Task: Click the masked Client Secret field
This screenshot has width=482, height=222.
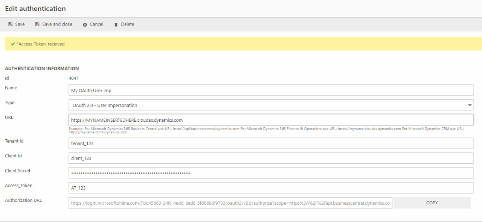Action: pos(270,173)
